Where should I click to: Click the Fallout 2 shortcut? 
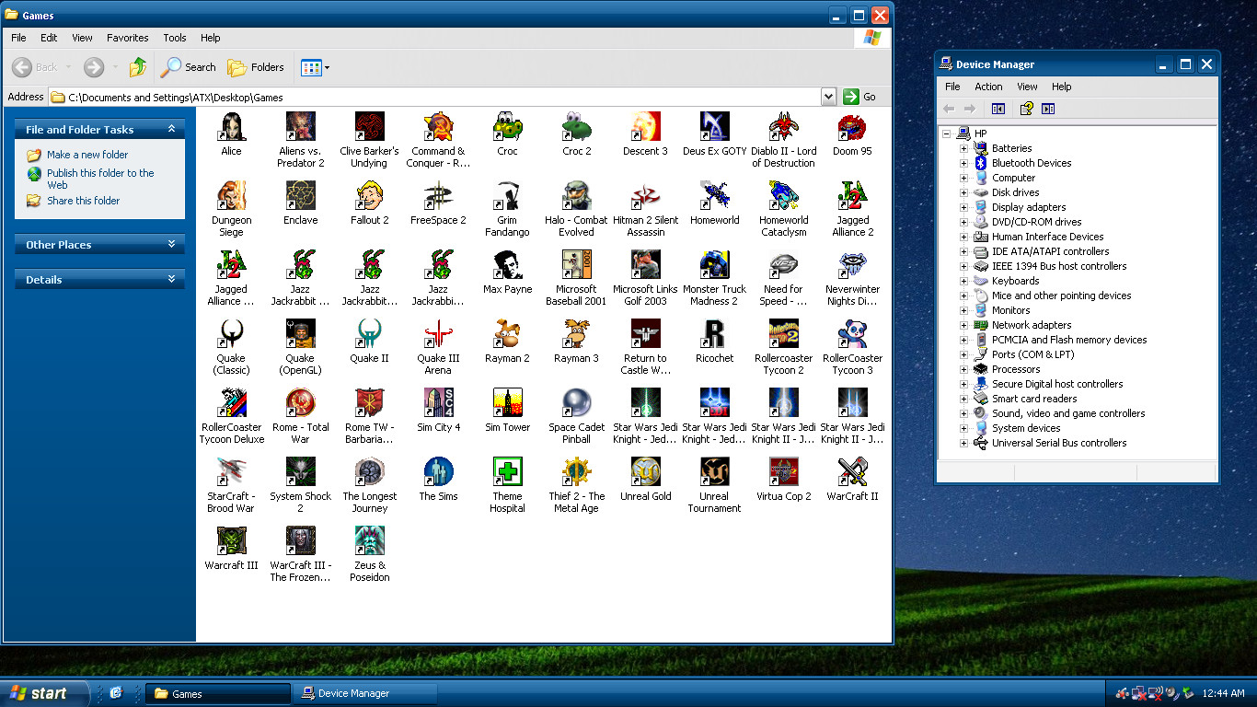tap(369, 196)
